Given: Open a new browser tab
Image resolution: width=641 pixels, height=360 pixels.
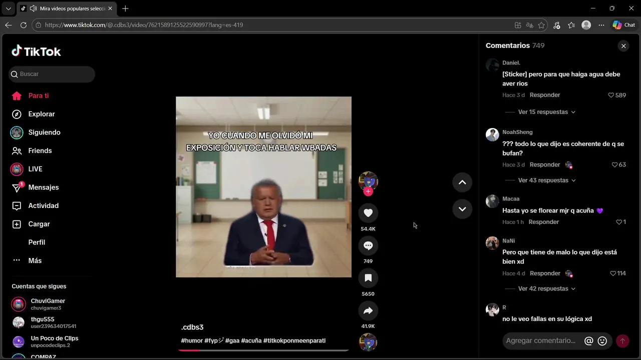Looking at the screenshot, I should (125, 8).
